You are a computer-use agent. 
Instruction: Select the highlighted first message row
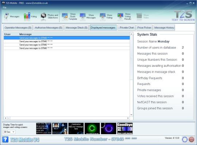(x=67, y=38)
